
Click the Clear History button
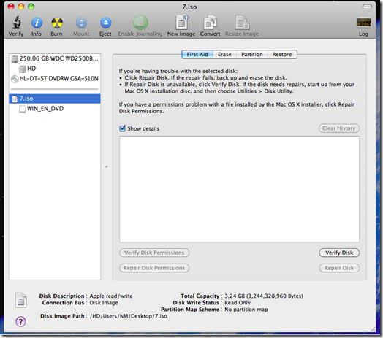[339, 128]
